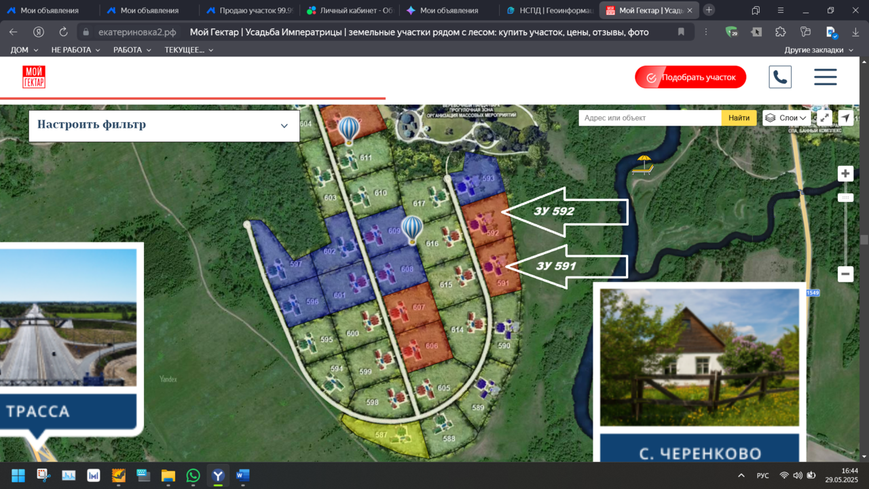
Task: Click the geolocation arrow icon on map
Action: tap(845, 117)
